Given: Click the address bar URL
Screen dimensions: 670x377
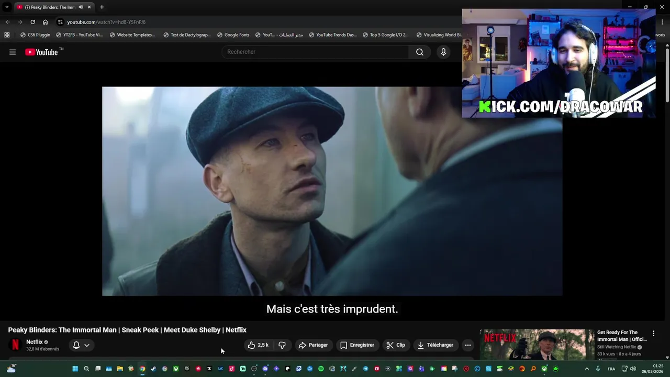Looking at the screenshot, I should tap(106, 22).
